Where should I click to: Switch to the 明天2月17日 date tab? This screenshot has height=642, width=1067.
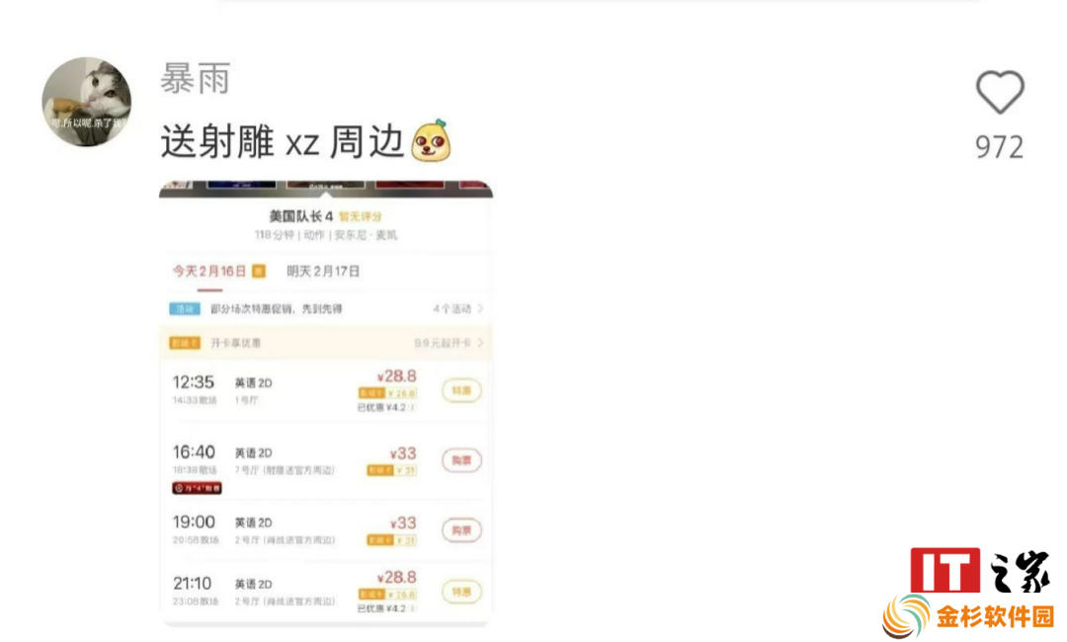point(322,272)
